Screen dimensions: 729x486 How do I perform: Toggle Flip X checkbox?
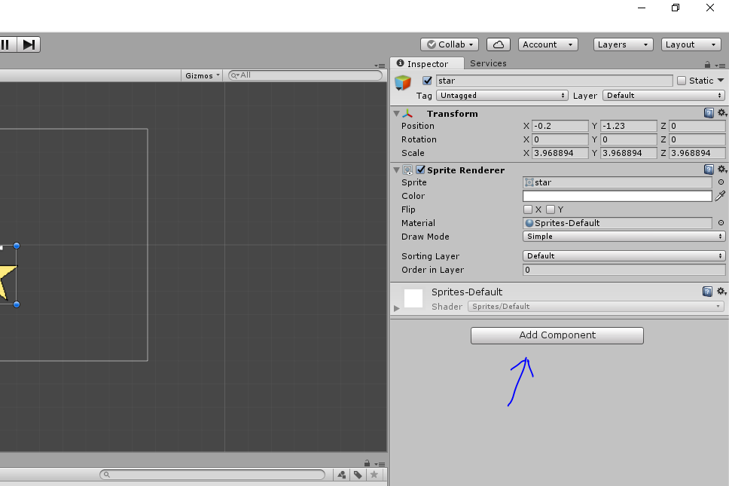click(x=528, y=209)
